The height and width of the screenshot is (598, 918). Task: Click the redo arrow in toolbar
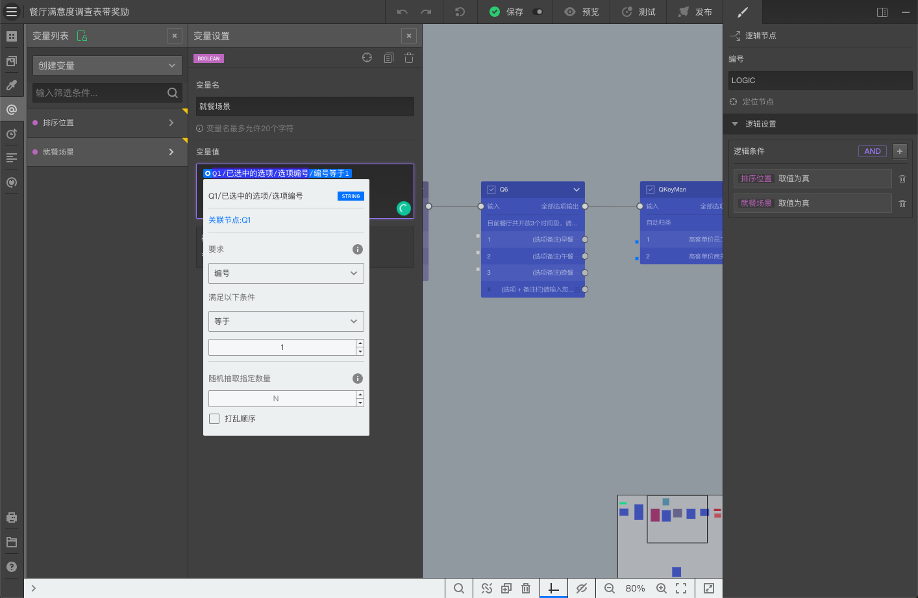426,12
